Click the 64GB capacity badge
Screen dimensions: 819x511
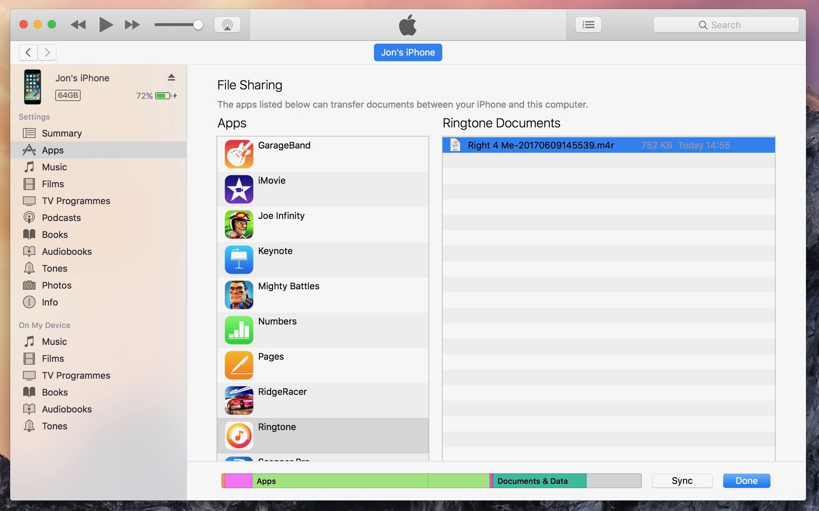tap(68, 95)
